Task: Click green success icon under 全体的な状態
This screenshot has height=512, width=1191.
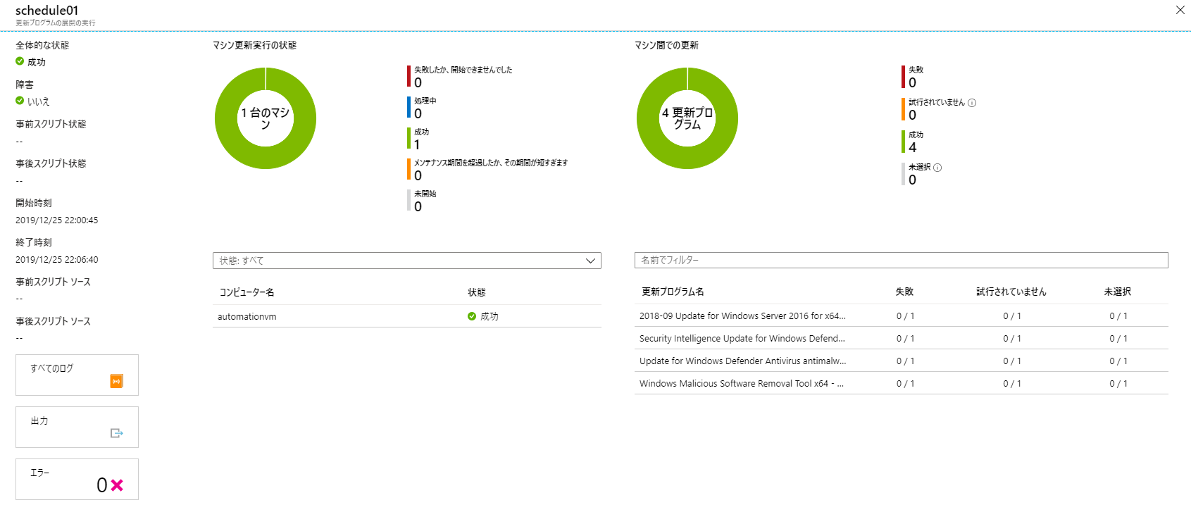Action: click(20, 61)
